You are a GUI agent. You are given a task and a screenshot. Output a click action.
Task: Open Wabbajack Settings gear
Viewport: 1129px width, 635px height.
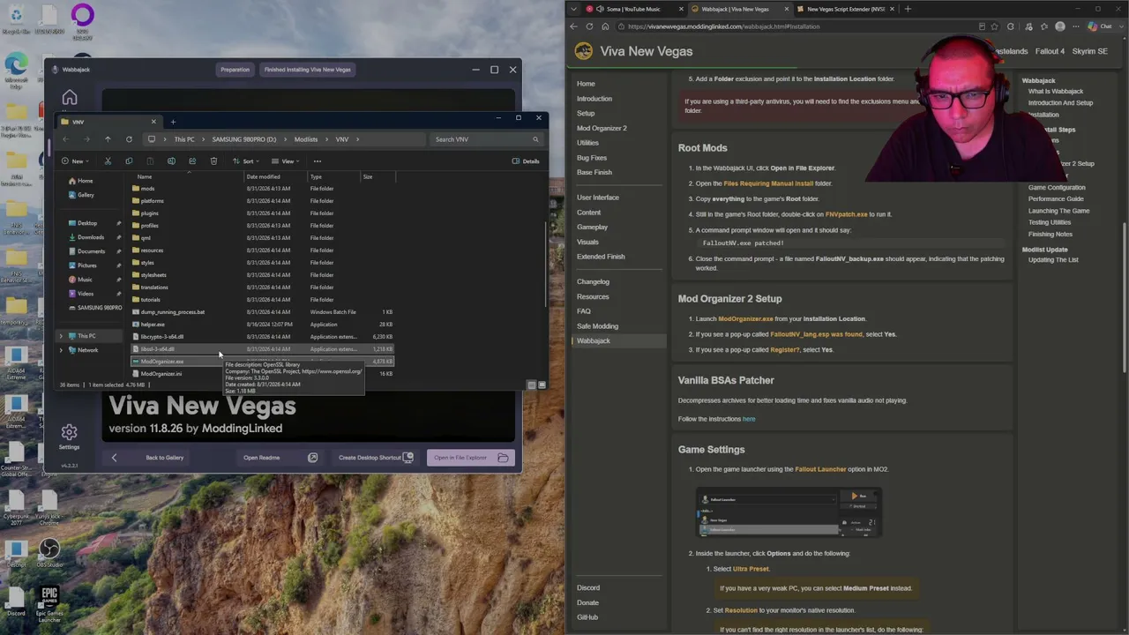69,432
